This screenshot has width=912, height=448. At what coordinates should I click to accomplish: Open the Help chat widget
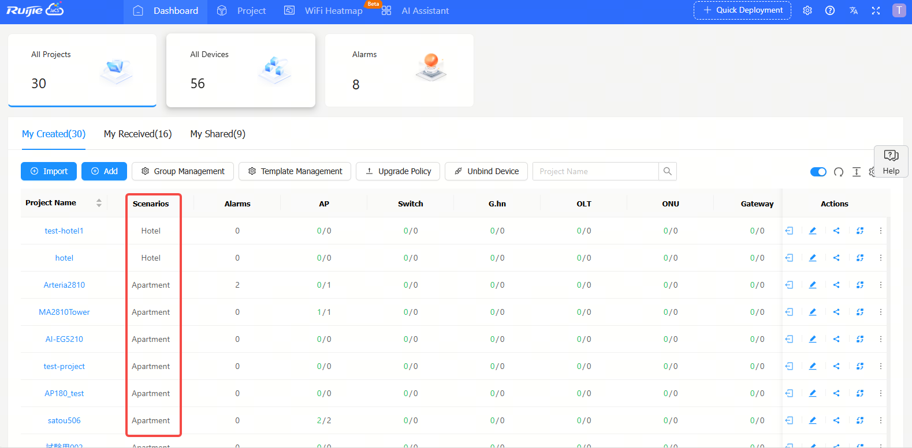coord(891,161)
